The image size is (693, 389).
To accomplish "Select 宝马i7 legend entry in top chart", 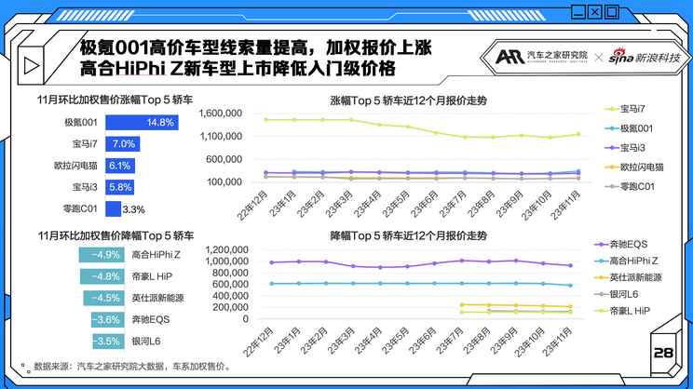I will (625, 109).
